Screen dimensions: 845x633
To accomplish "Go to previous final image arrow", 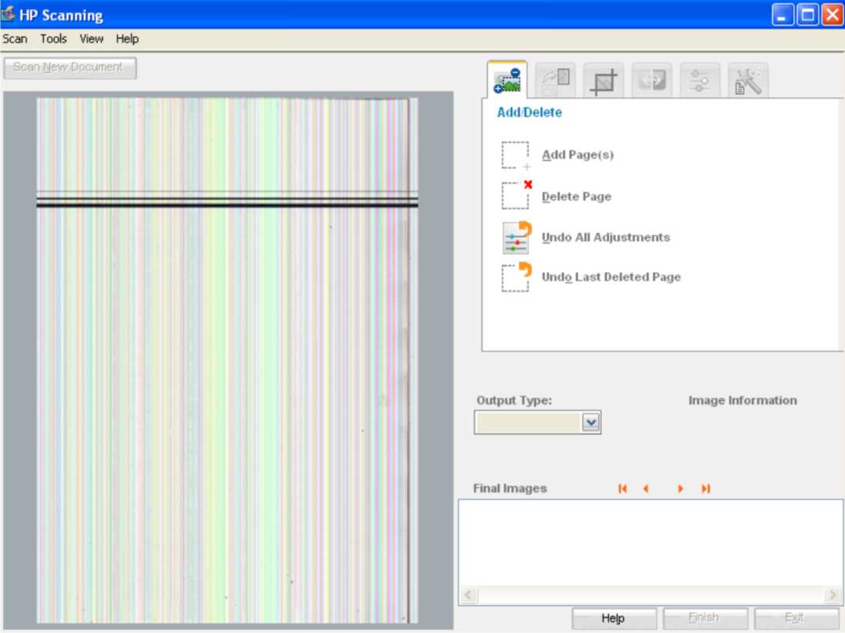I will point(645,488).
